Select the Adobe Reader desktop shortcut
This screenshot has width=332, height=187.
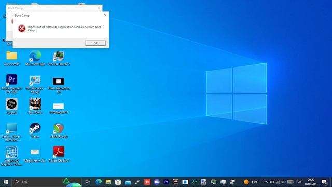point(59,154)
